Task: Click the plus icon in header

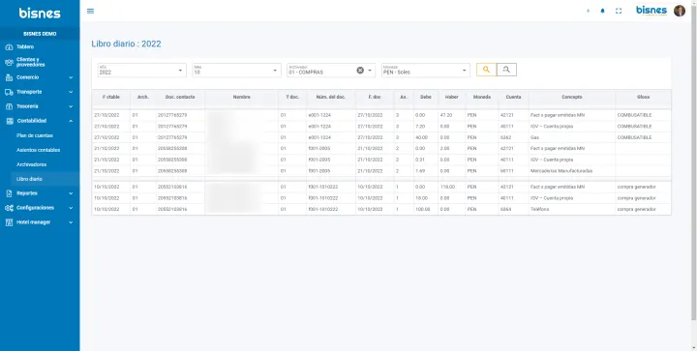Action: (588, 11)
